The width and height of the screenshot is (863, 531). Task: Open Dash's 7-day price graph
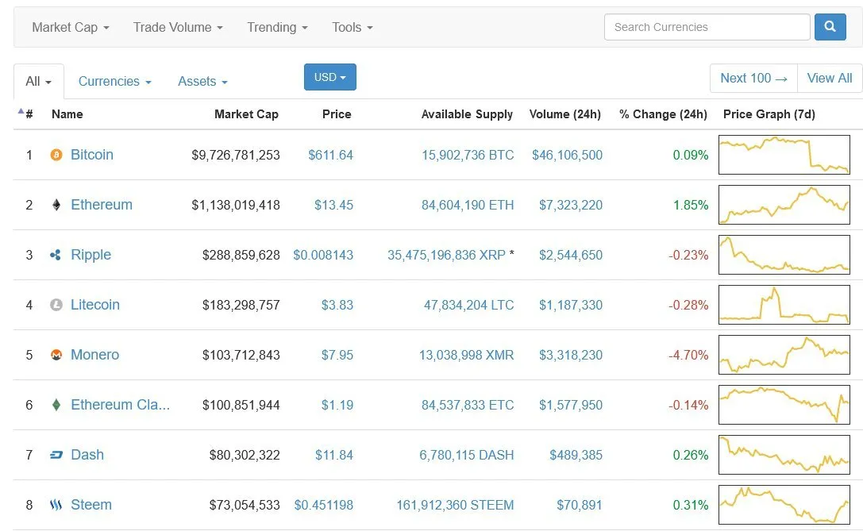tap(784, 455)
